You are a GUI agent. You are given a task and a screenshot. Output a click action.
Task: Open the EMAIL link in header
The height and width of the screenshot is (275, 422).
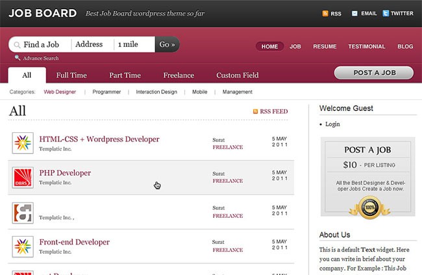369,14
